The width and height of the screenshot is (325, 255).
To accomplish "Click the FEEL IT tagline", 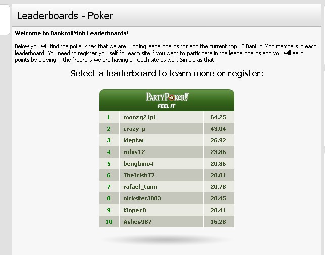I will [x=166, y=106].
